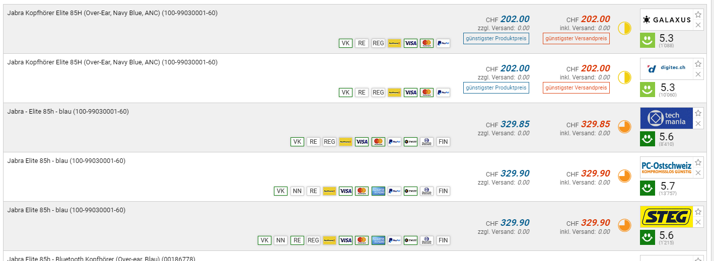The image size is (714, 261).
Task: Click the digitec.ch 'günstigster Versandpreis' badge
Action: [576, 88]
